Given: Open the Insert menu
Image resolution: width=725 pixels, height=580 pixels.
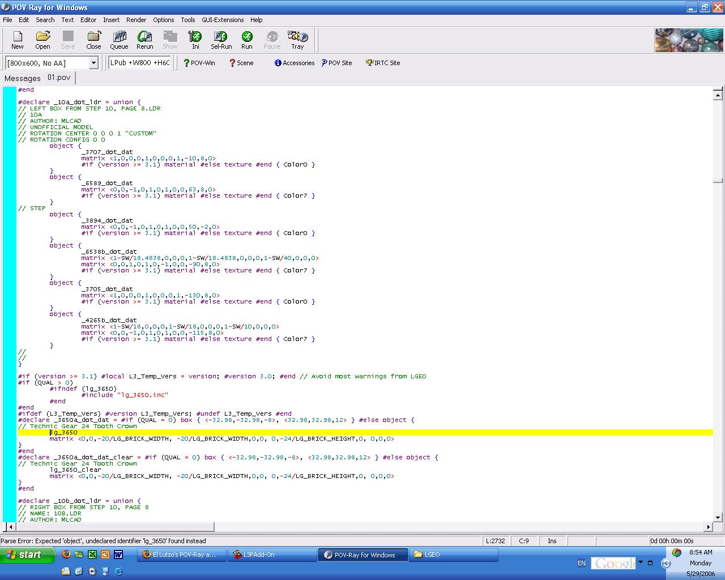Looking at the screenshot, I should (111, 20).
